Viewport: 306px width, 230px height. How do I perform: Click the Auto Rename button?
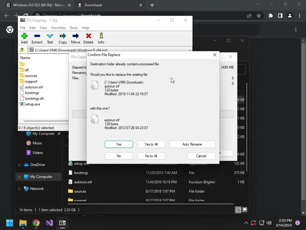pos(192,144)
